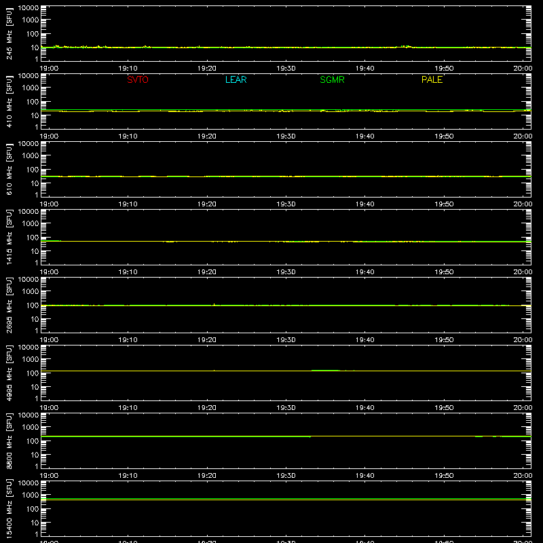Select the 8800 MHz [SFU] axis title

(x=9, y=441)
